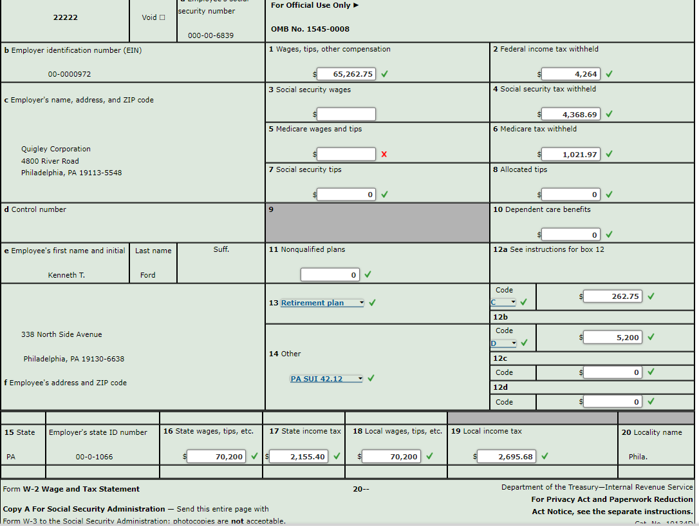Click the nonqualified plans amount field
699x527 pixels.
[330, 274]
